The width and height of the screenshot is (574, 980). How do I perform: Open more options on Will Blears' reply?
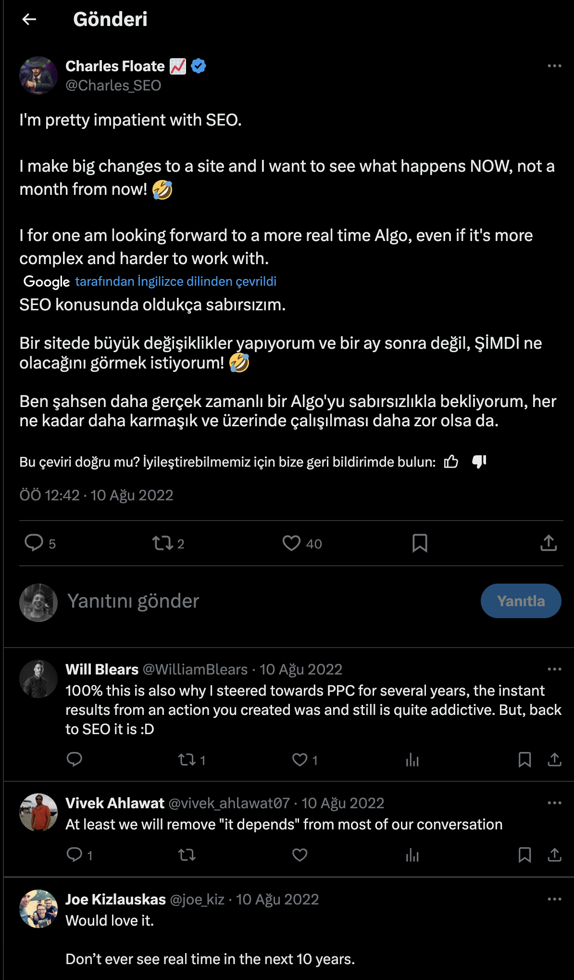554,669
